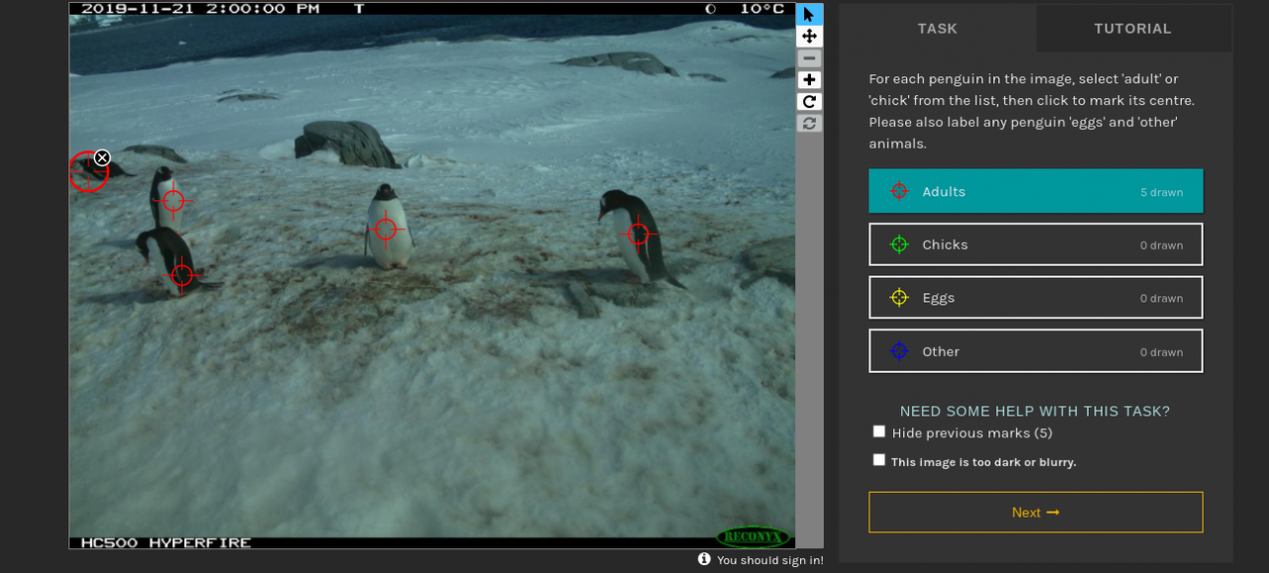Click the Next button
This screenshot has height=573, width=1269.
[x=1036, y=513]
